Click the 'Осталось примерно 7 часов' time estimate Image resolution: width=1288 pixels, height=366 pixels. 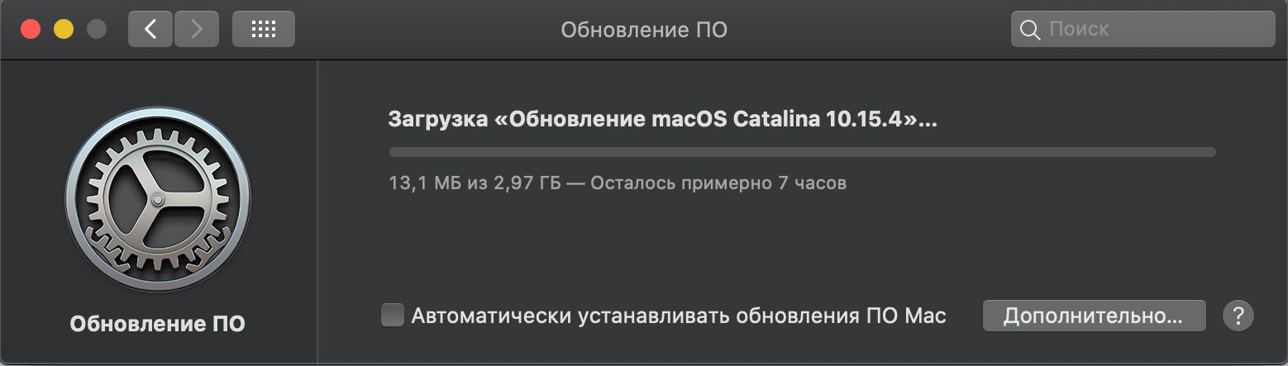click(x=718, y=183)
